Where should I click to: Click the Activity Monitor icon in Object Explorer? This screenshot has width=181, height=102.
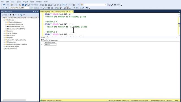tap(24, 15)
